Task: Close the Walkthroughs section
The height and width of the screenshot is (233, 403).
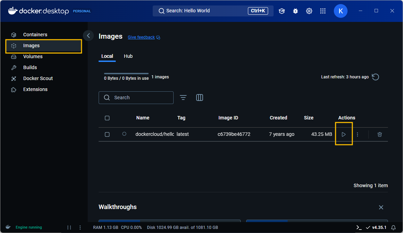Action: (x=381, y=207)
